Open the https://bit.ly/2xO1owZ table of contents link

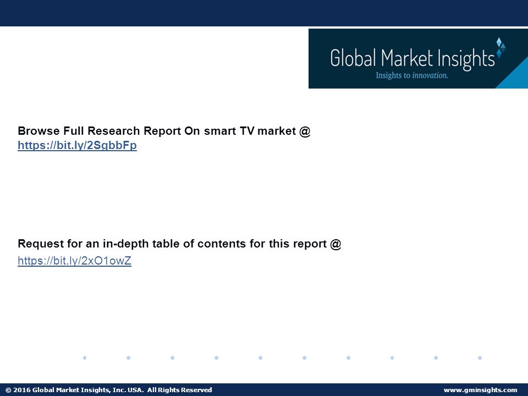[x=74, y=261]
